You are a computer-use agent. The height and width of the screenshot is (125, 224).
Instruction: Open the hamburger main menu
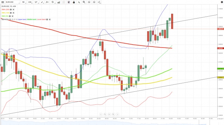[3, 2]
